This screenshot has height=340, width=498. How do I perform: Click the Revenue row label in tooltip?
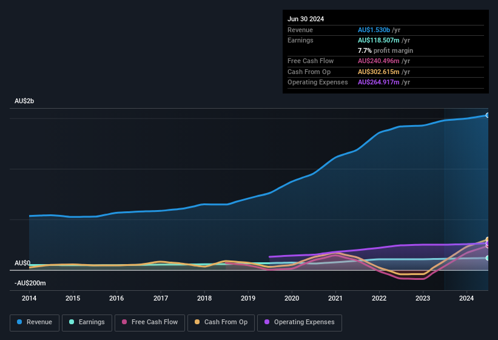point(300,30)
